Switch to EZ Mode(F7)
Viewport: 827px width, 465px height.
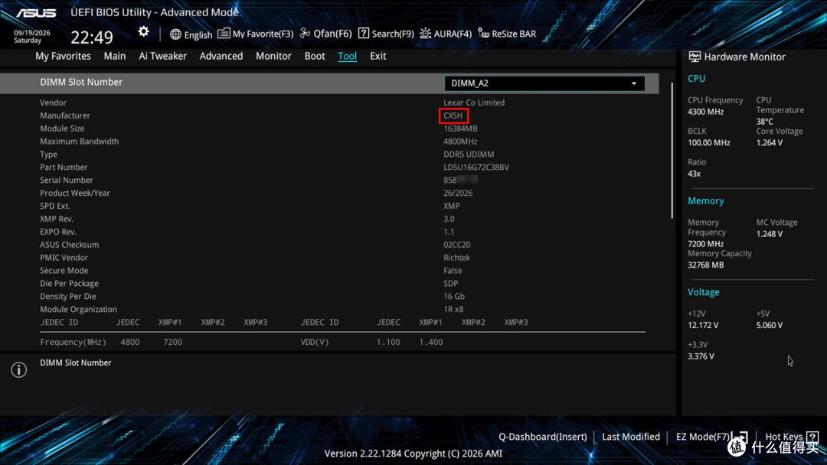[702, 437]
